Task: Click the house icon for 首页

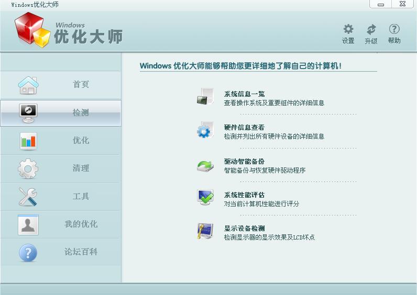Action: (28, 85)
